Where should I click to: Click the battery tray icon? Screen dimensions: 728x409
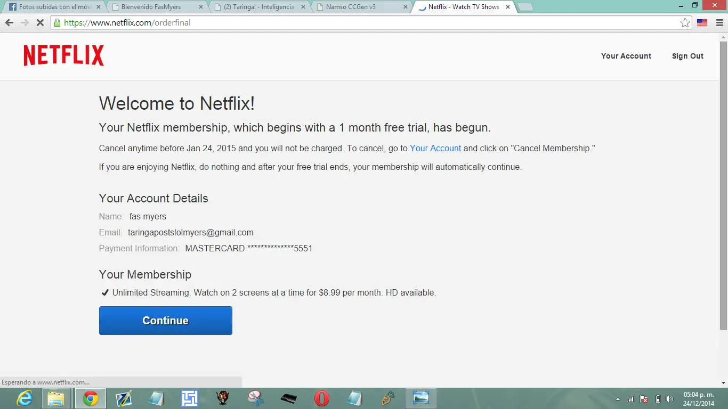tap(658, 399)
